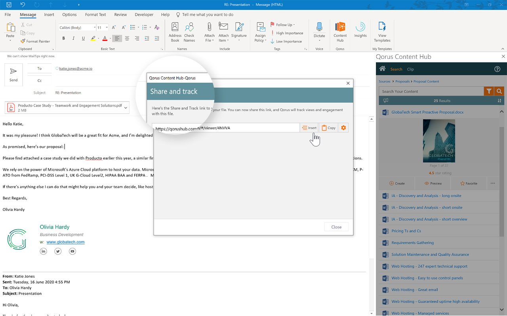This screenshot has height=316, width=507.
Task: Set paragraph alignment to left
Action: point(117,38)
